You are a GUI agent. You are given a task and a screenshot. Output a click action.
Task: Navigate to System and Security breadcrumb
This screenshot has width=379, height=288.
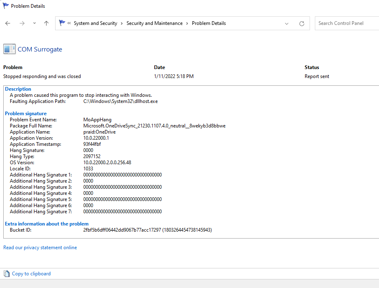coord(95,23)
